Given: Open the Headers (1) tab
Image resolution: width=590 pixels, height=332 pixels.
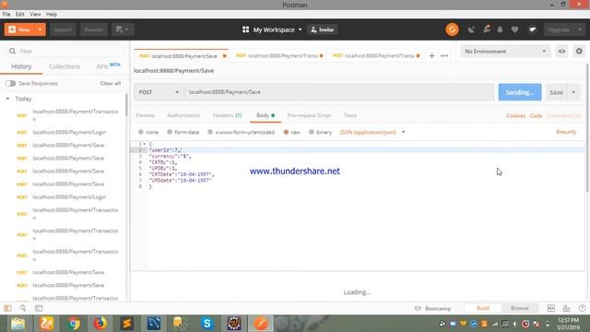Looking at the screenshot, I should pyautogui.click(x=228, y=115).
